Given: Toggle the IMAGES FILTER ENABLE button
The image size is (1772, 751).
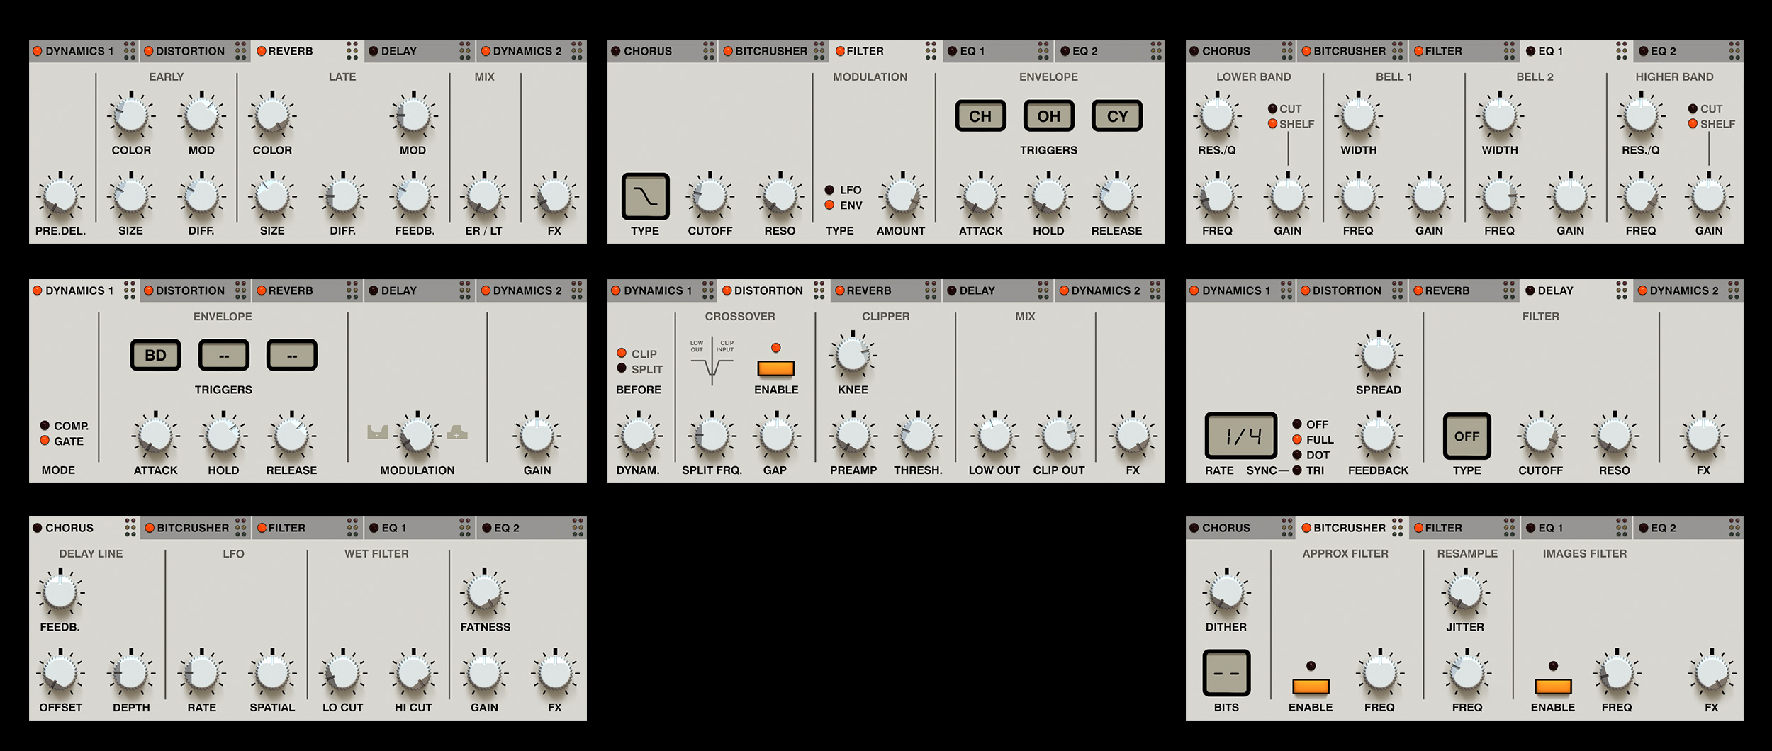Looking at the screenshot, I should (1553, 687).
